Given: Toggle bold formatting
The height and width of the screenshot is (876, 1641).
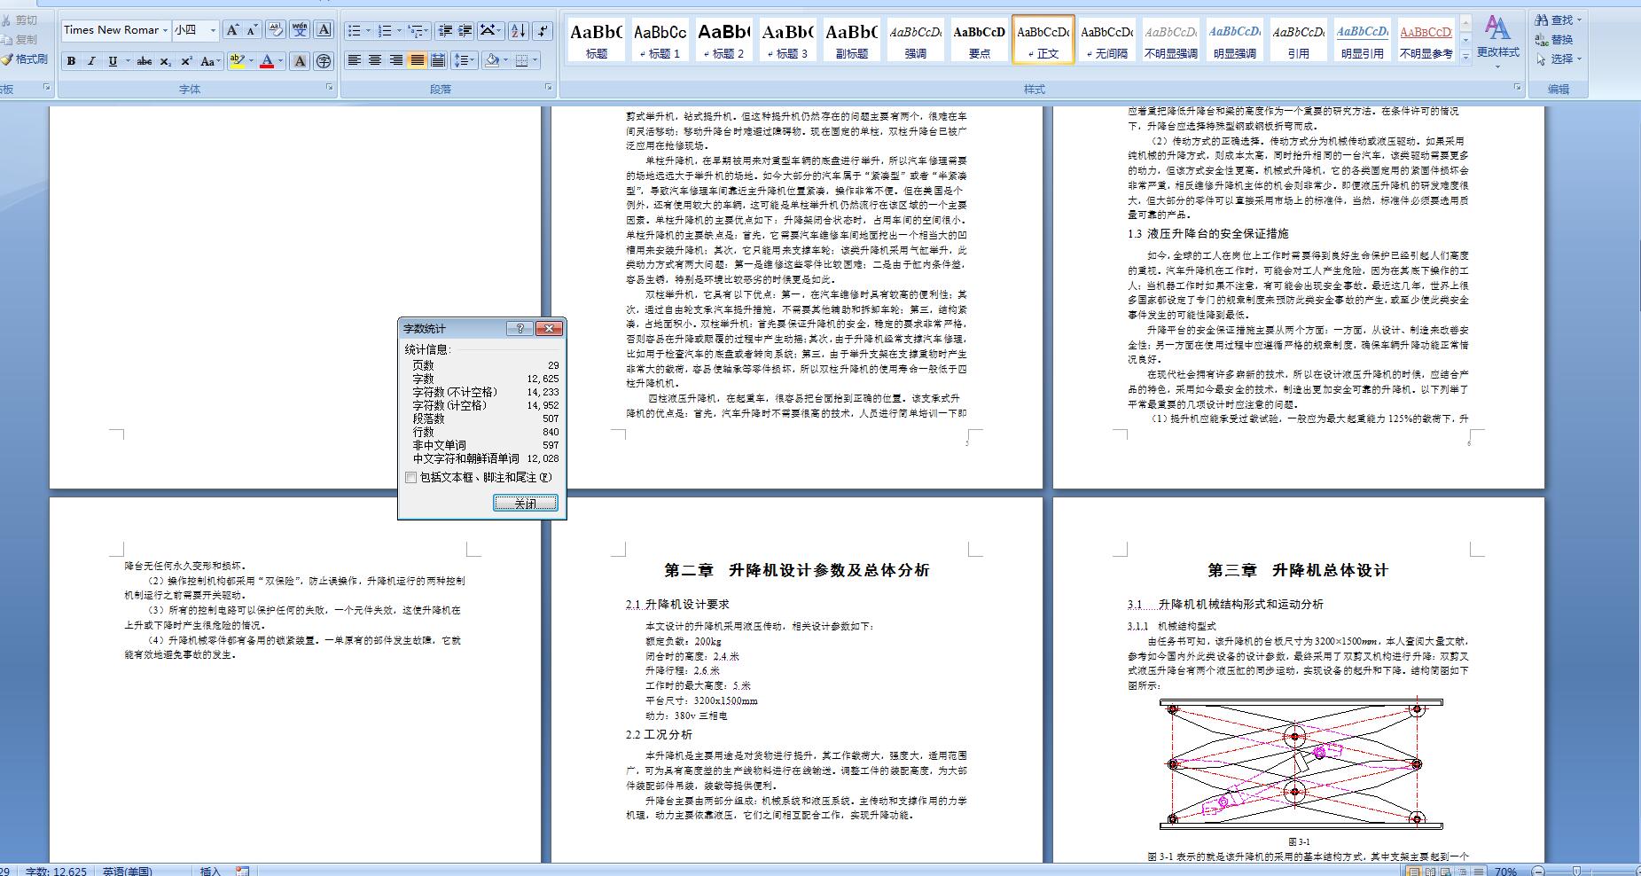Looking at the screenshot, I should click(x=71, y=61).
